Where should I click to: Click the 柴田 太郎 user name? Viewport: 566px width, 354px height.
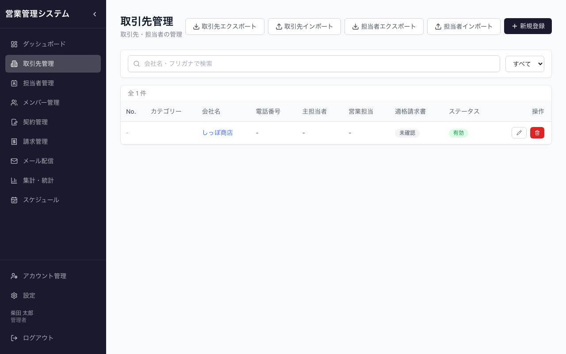point(22,313)
